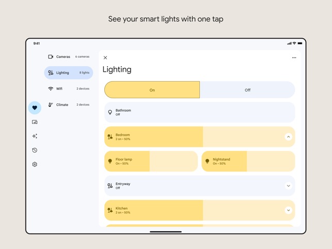Open the Activity history clock icon

[35, 150]
